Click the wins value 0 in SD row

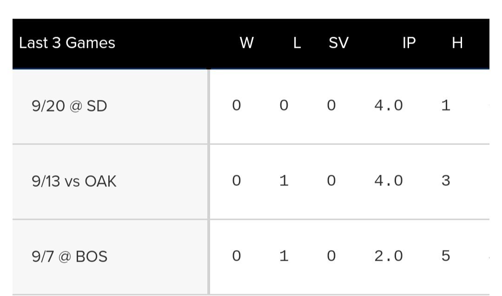point(237,105)
